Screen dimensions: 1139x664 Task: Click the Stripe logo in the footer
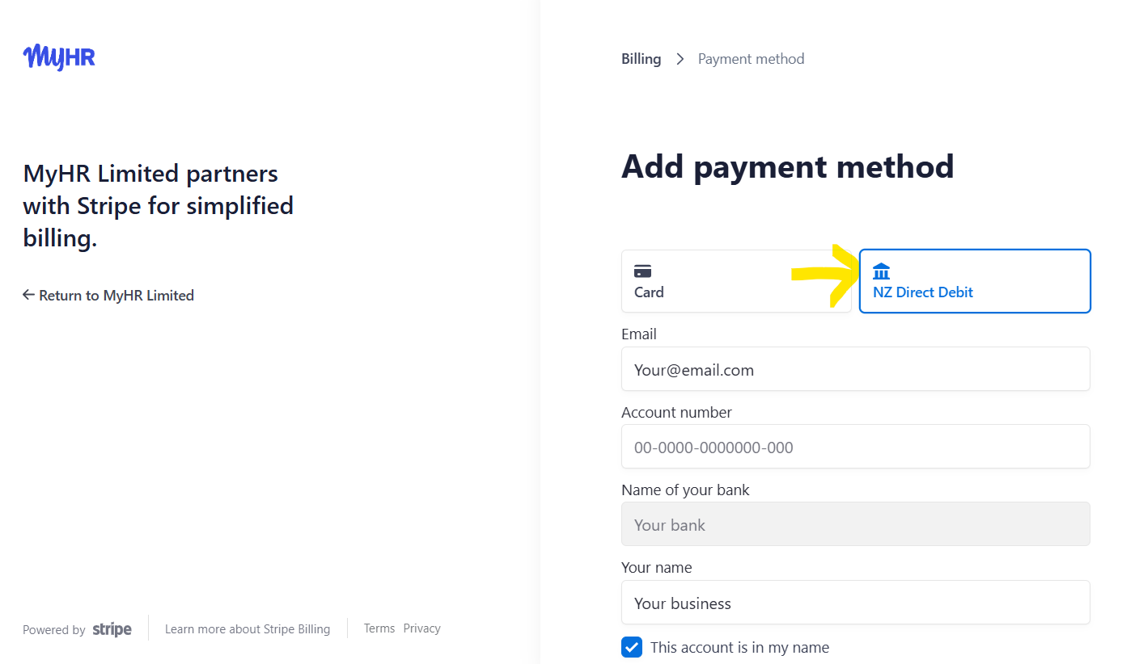(112, 628)
